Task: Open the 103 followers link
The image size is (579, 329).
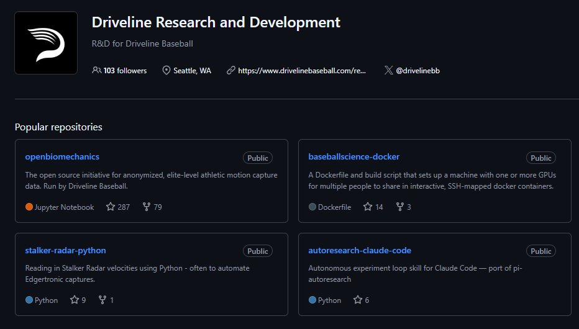Action: (x=125, y=70)
